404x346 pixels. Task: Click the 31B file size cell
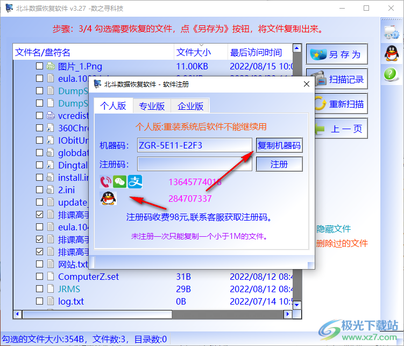point(183,277)
